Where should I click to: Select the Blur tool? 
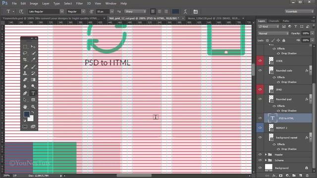tap(25, 86)
